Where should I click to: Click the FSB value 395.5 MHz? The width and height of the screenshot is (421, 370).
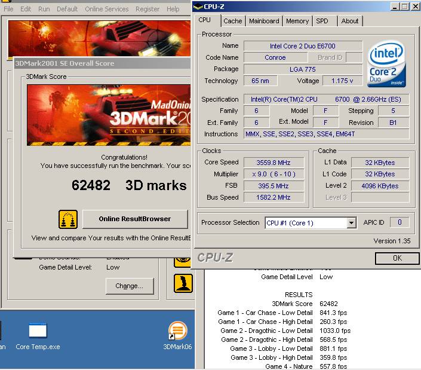[x=274, y=186]
